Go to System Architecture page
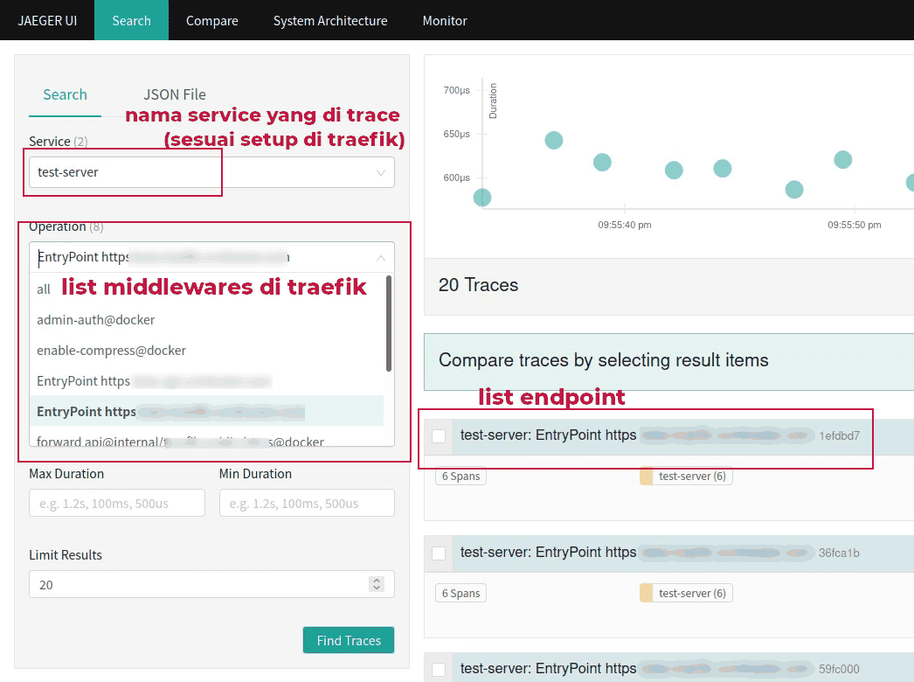Viewport: 914px width, 682px height. 329,20
